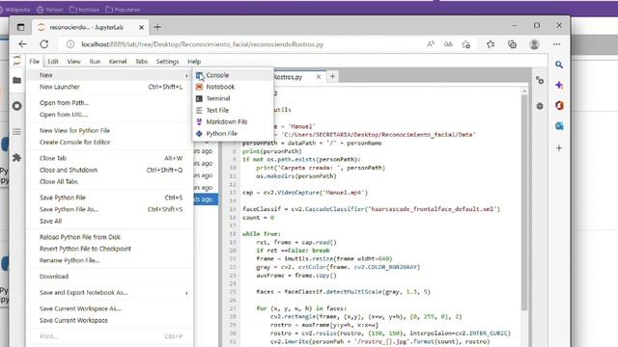This screenshot has height=347, width=618.
Task: Open the browser collections icon
Action: click(x=512, y=44)
